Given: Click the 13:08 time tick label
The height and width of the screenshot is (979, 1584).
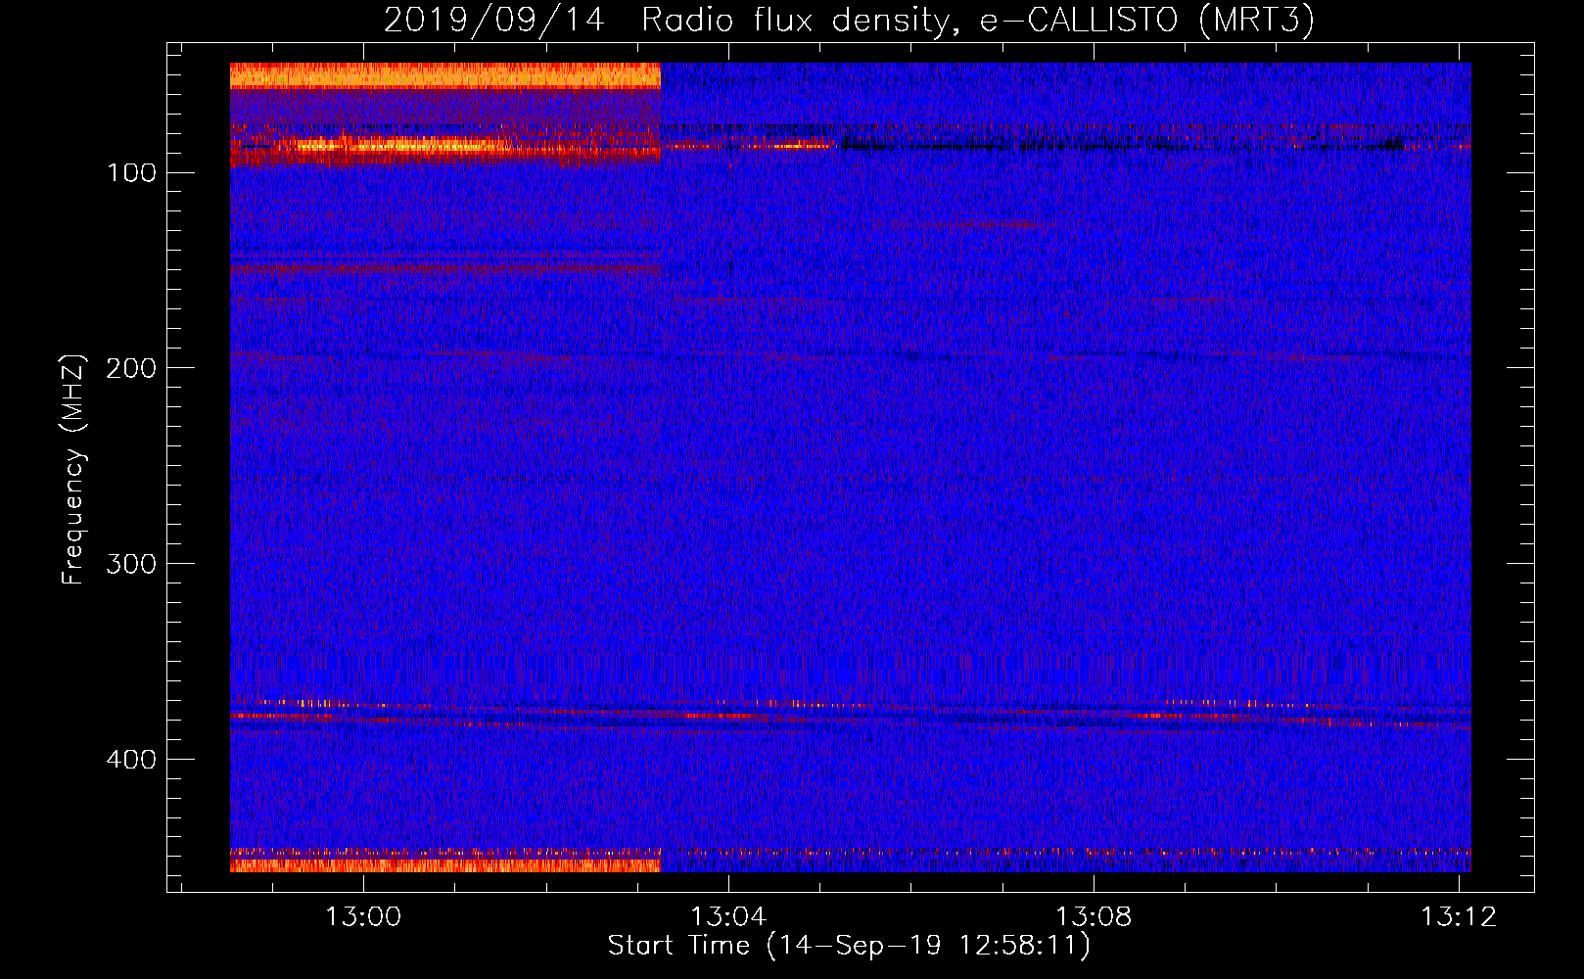Looking at the screenshot, I should tap(1094, 916).
